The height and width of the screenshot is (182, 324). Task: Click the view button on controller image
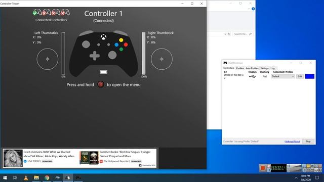99,44
